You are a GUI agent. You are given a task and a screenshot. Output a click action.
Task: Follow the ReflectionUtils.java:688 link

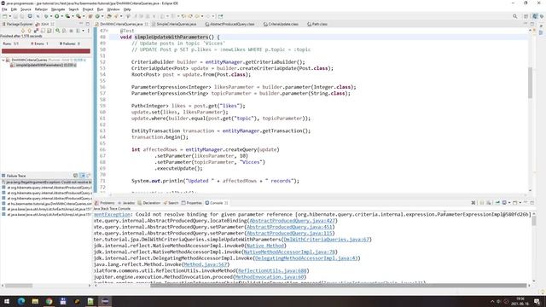coord(272,271)
